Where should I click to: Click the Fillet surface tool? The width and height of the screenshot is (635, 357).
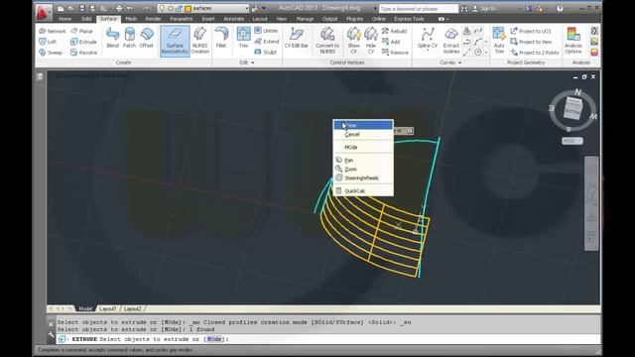coord(221,38)
